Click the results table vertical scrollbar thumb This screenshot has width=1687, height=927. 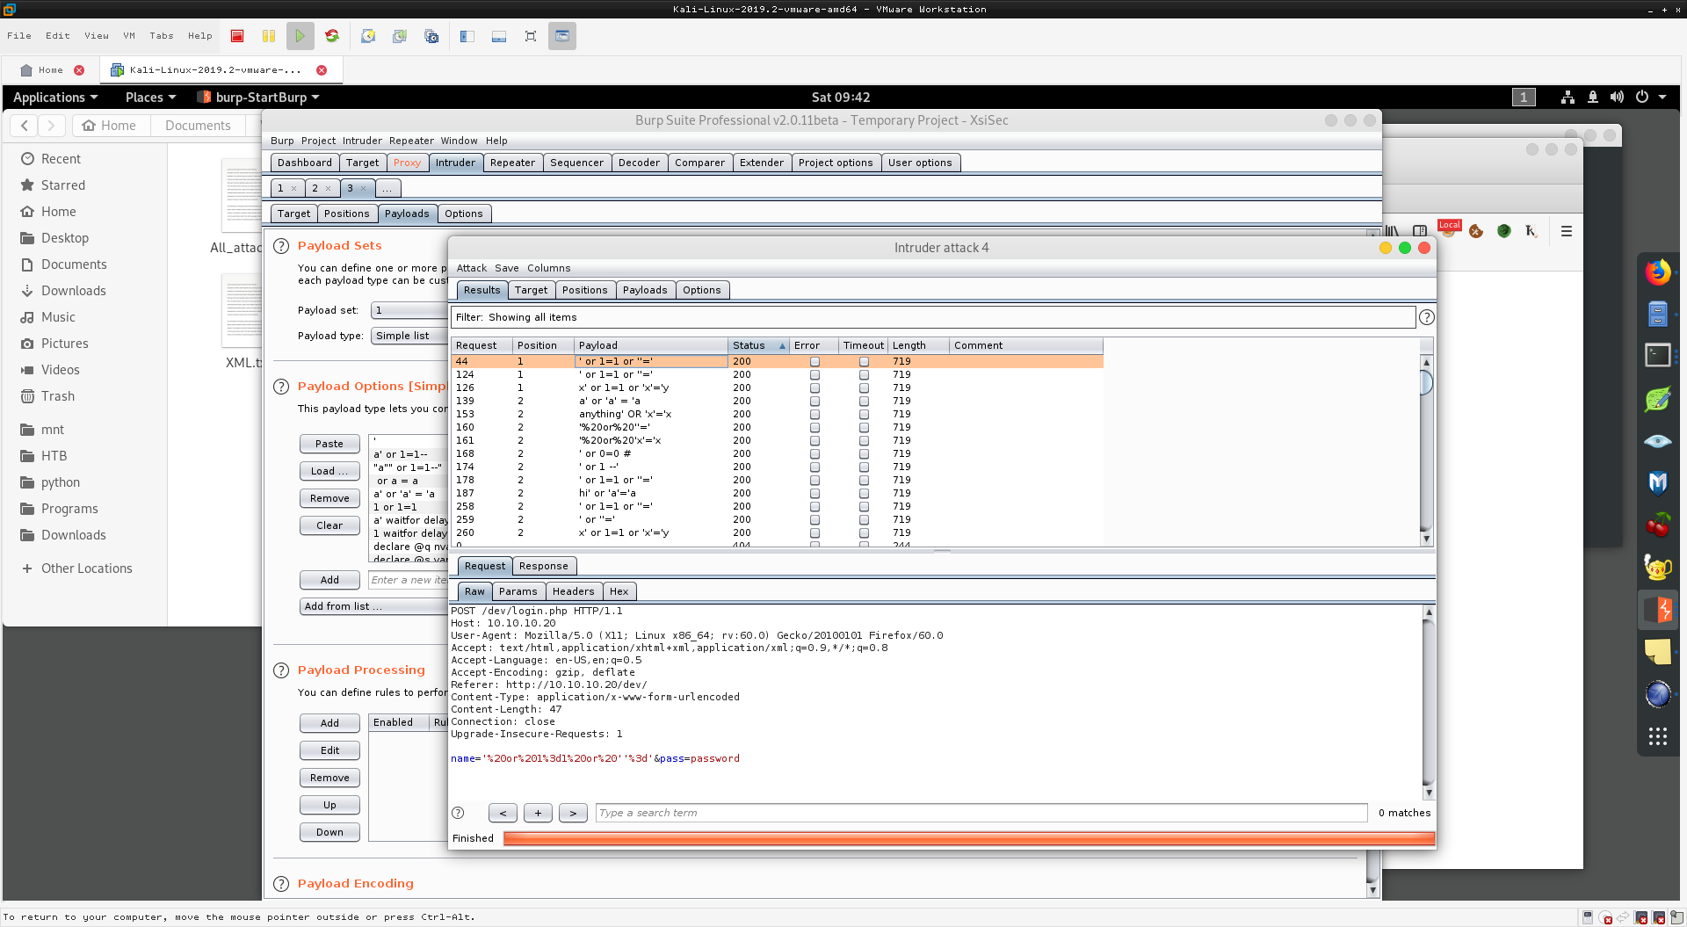pyautogui.click(x=1426, y=382)
